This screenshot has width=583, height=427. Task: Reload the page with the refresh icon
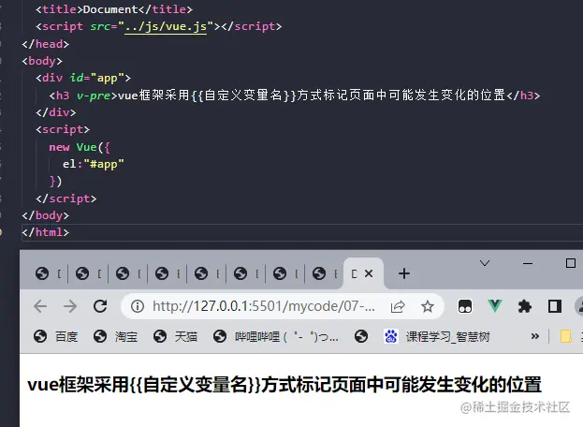(x=100, y=306)
